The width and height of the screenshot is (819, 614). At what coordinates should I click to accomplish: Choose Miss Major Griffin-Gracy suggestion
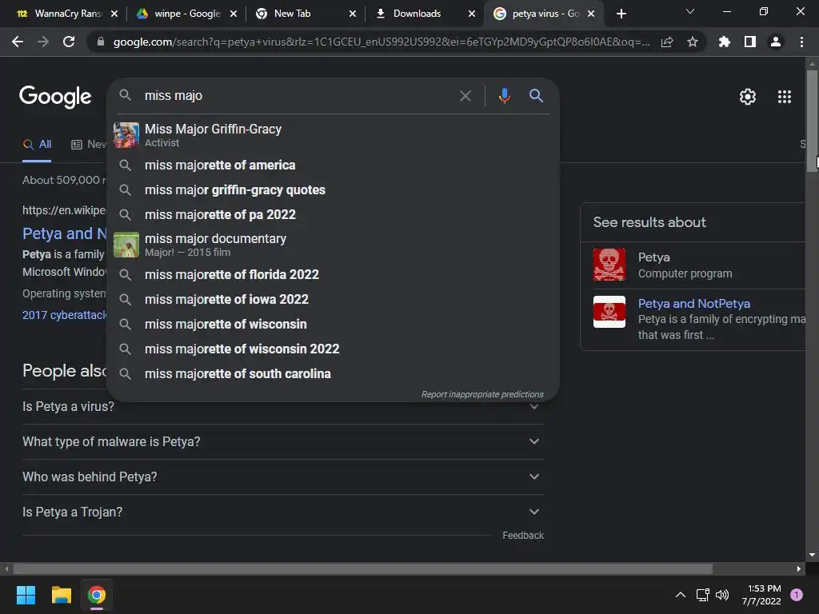pos(333,134)
